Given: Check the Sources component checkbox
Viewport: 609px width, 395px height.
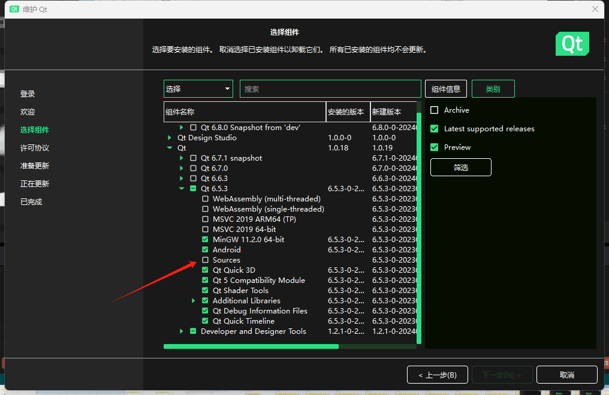Looking at the screenshot, I should click(x=205, y=260).
